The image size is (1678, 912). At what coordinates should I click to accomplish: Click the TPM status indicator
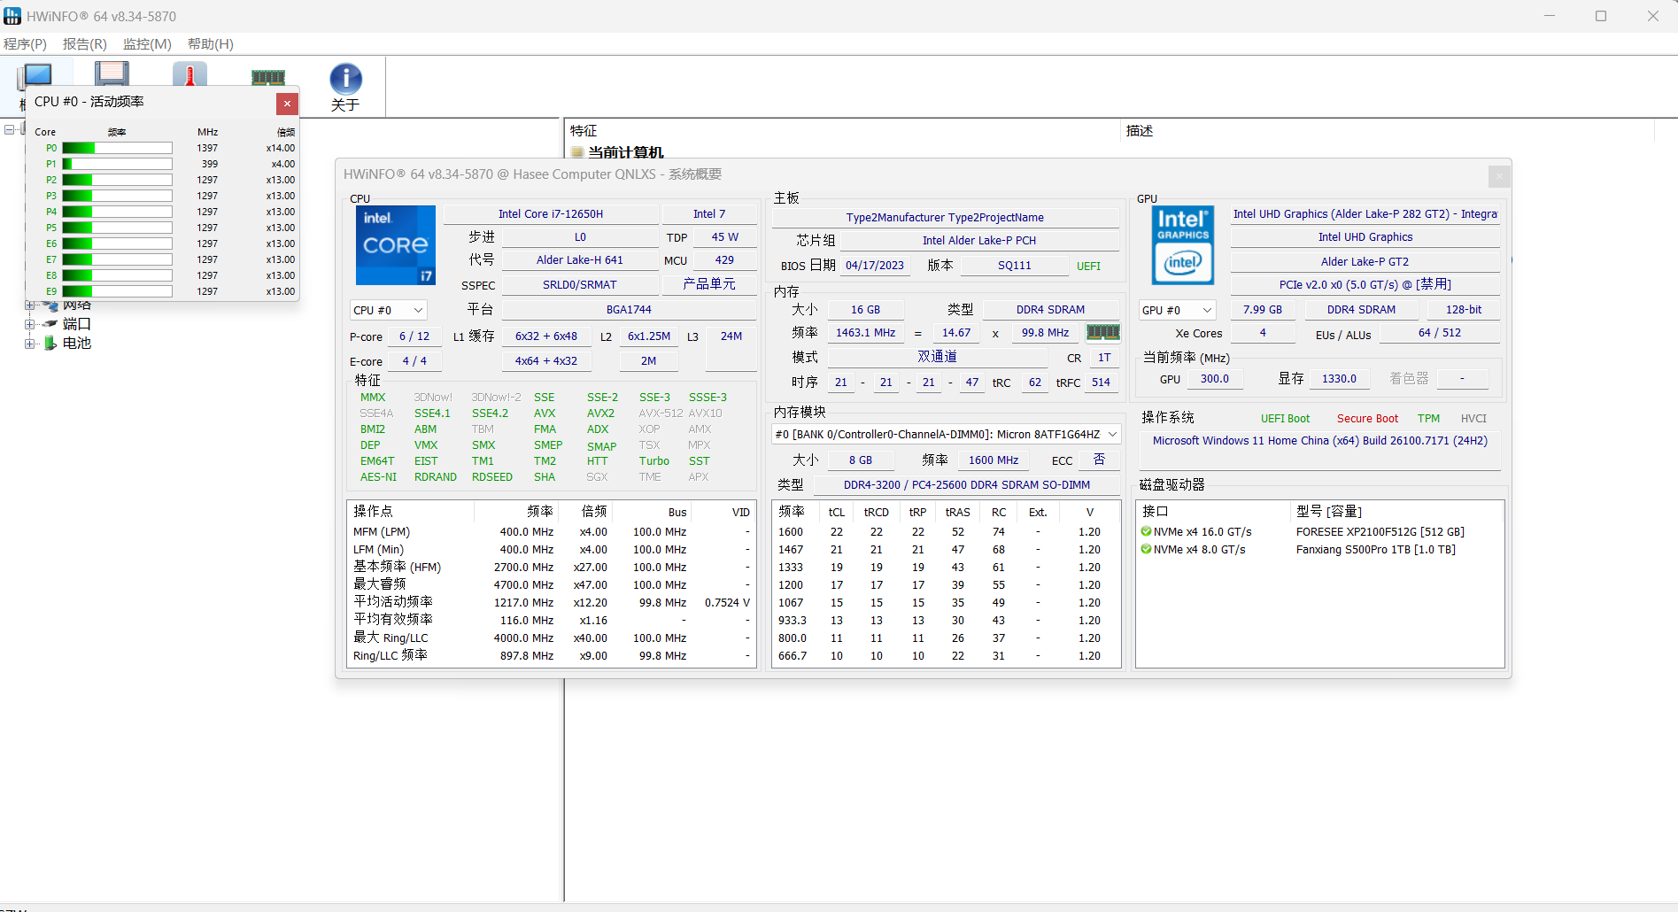tap(1428, 418)
